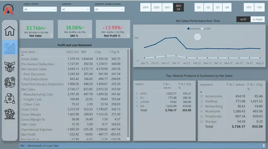Expand the Storage segment row

click(x=202, y=121)
